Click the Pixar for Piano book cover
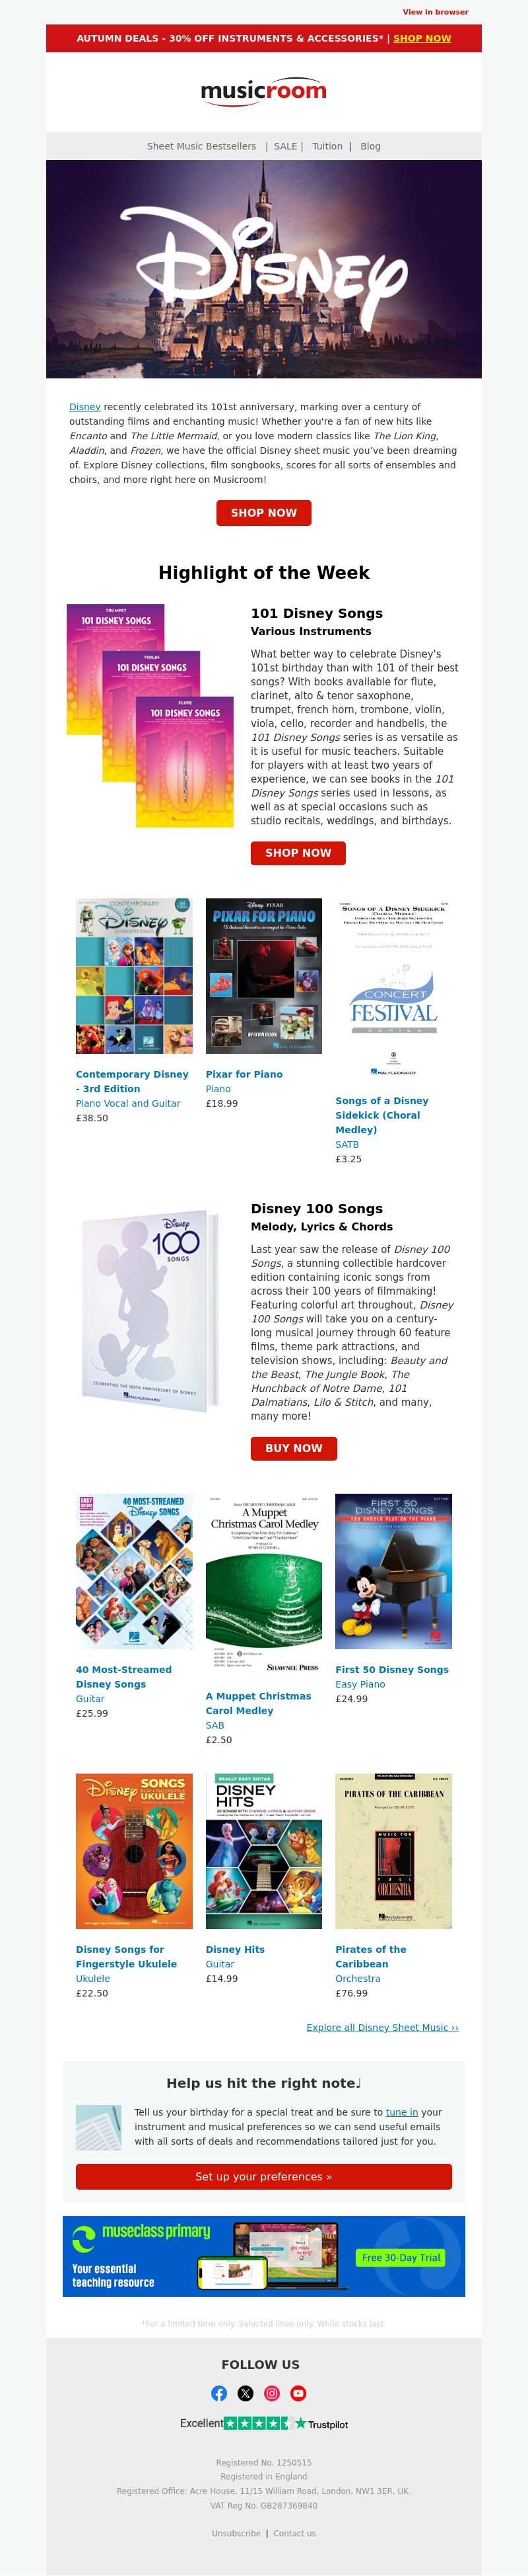Viewport: 528px width, 2576px height. (263, 975)
